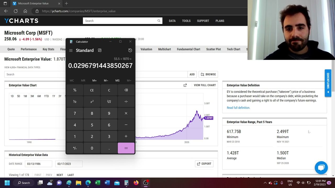Toggle Calculator keep on top icon
This screenshot has width=335, height=188.
[99, 50]
